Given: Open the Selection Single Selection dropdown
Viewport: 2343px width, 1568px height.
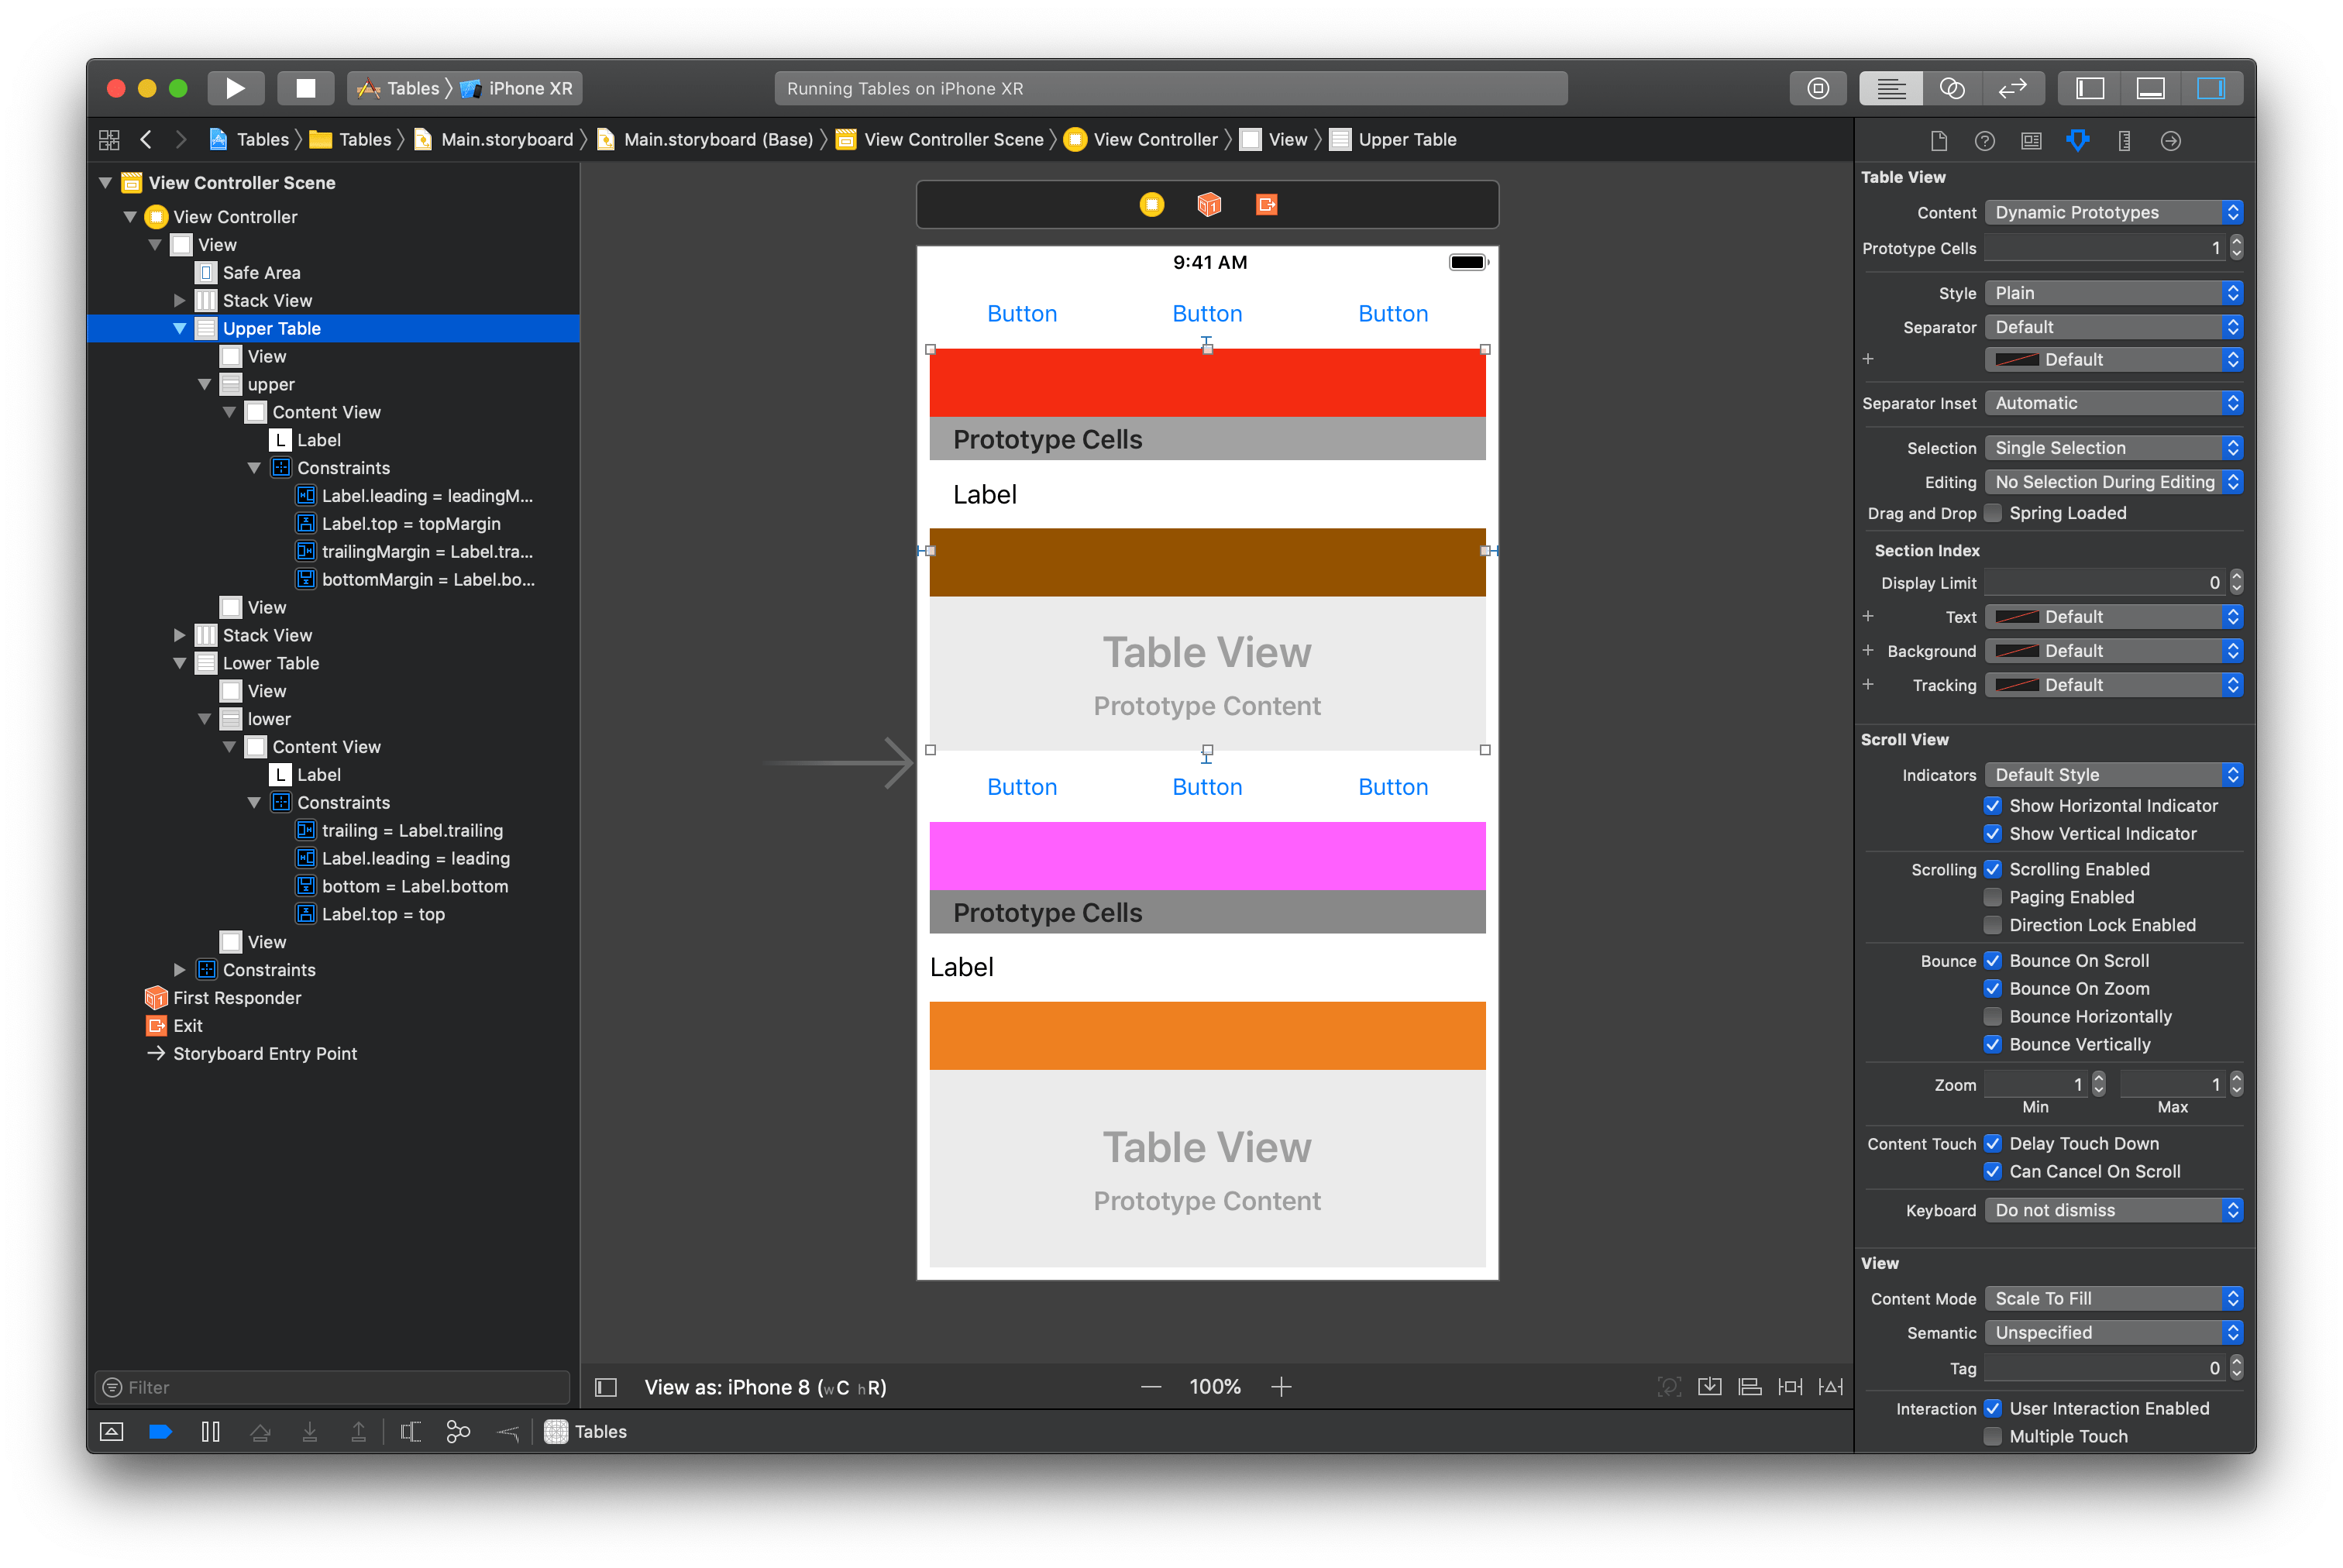Looking at the screenshot, I should click(2113, 448).
